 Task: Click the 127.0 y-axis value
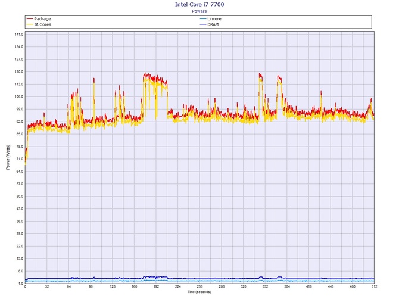19,60
